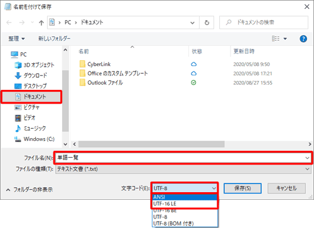Image resolution: width=314 pixels, height=228 pixels.
Task: Click the キャンセル button
Action: (x=286, y=188)
